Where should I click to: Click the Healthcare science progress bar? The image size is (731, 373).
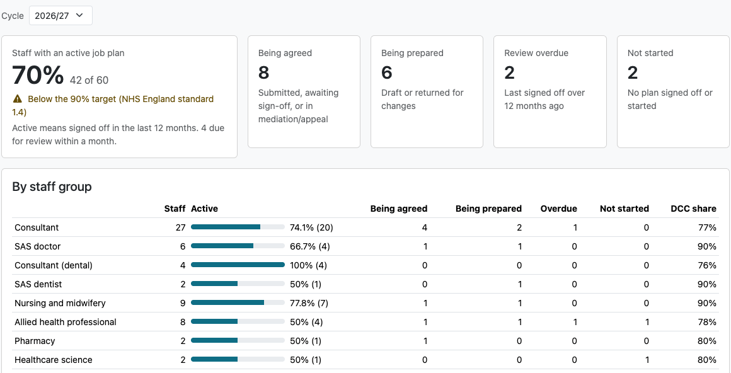[238, 359]
